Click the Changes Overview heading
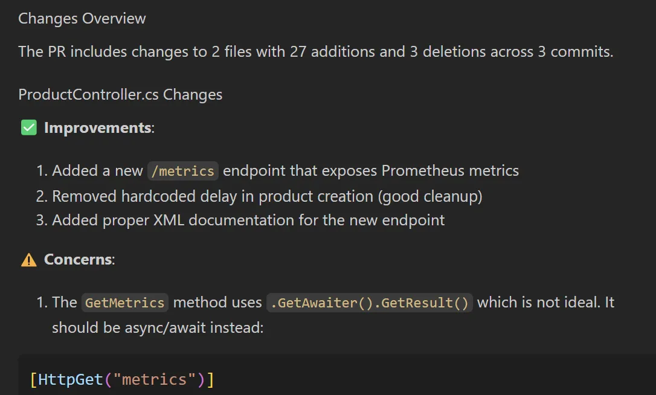 (x=82, y=19)
